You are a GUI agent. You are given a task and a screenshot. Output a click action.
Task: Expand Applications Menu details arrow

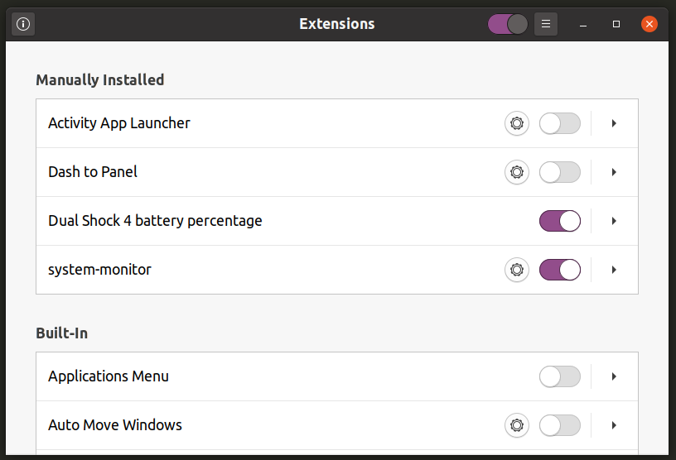pyautogui.click(x=614, y=376)
